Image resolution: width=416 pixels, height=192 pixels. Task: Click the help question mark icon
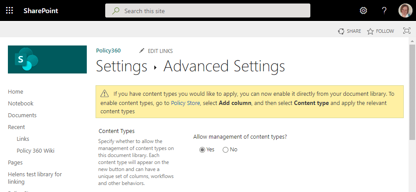tap(384, 10)
